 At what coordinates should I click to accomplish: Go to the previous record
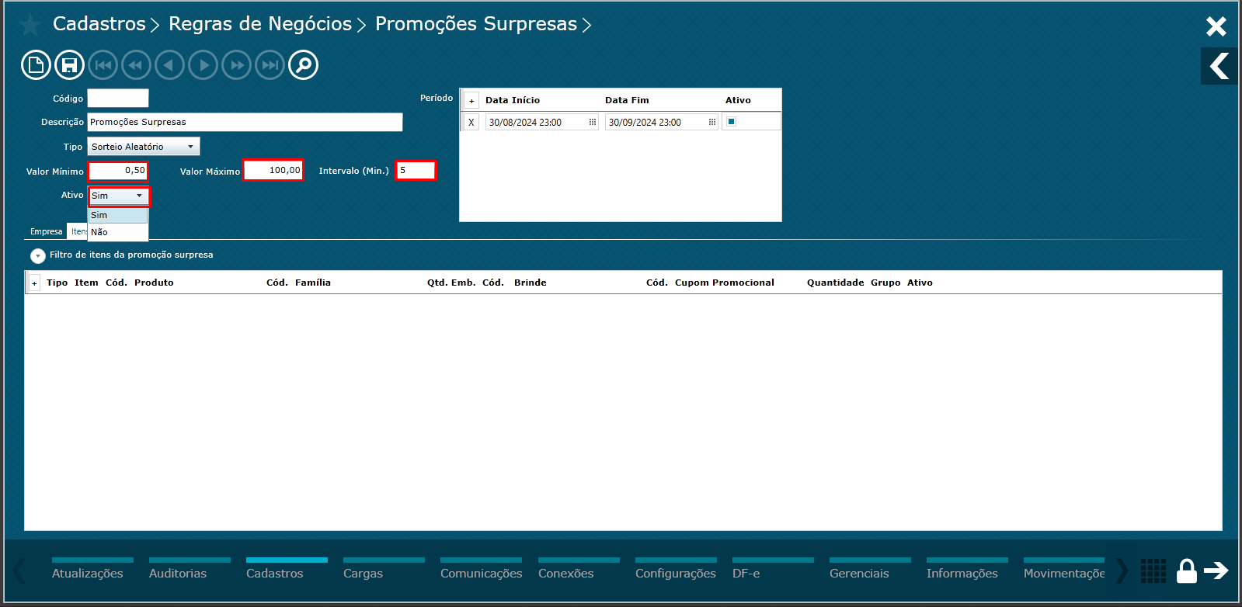(169, 65)
